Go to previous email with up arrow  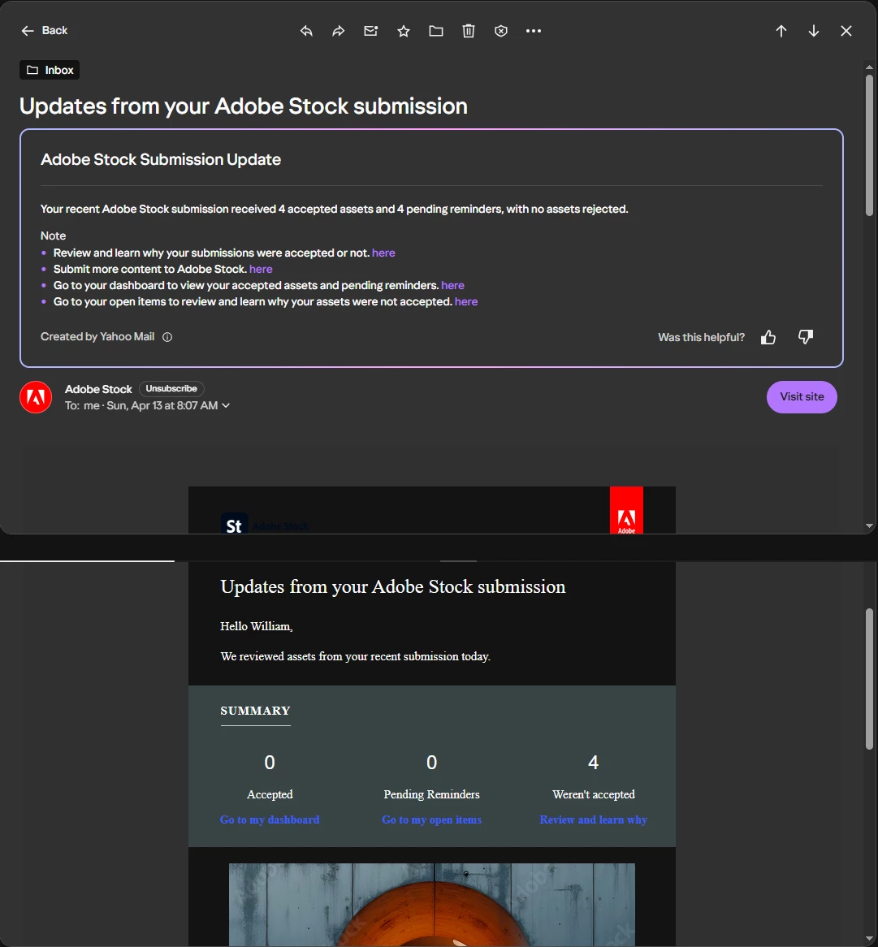[781, 31]
